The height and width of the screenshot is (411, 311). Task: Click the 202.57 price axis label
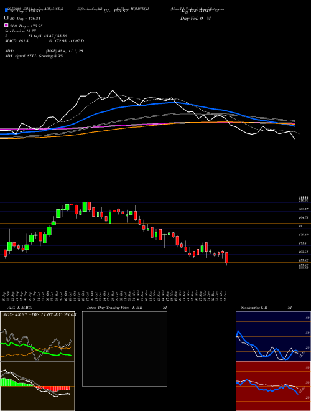pyautogui.click(x=303, y=209)
